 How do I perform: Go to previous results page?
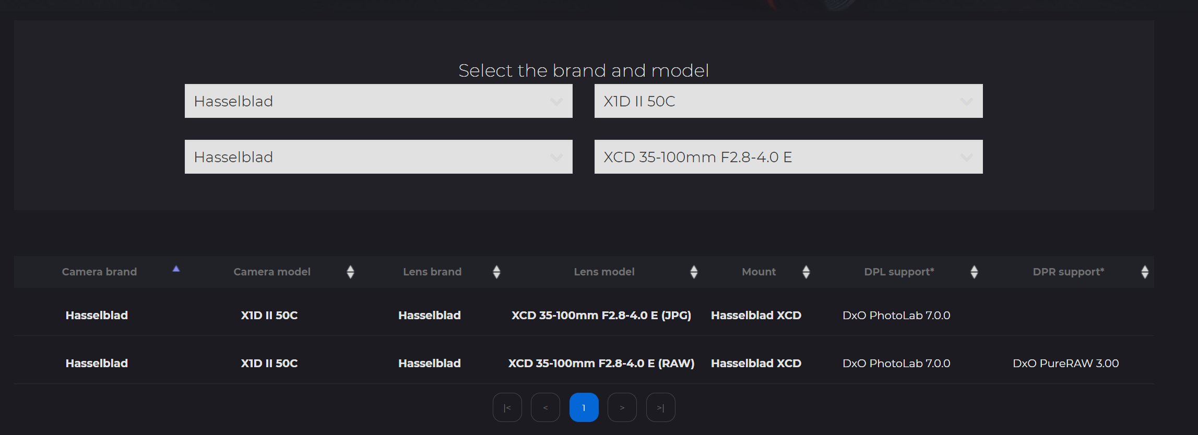(545, 407)
